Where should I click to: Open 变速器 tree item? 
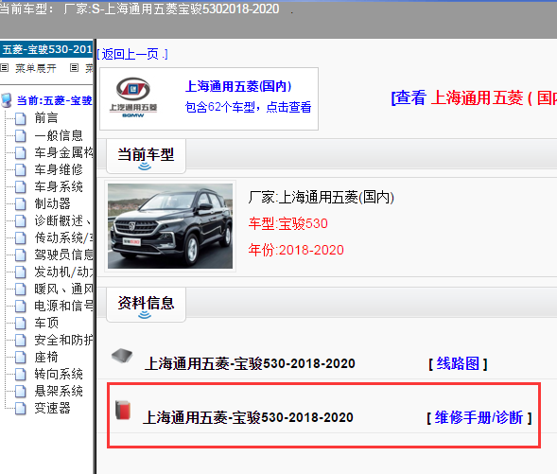[52, 409]
